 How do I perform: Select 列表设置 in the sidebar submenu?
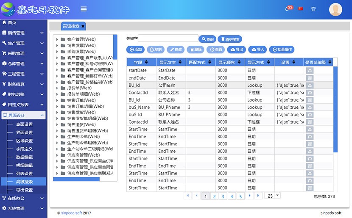click(x=24, y=174)
